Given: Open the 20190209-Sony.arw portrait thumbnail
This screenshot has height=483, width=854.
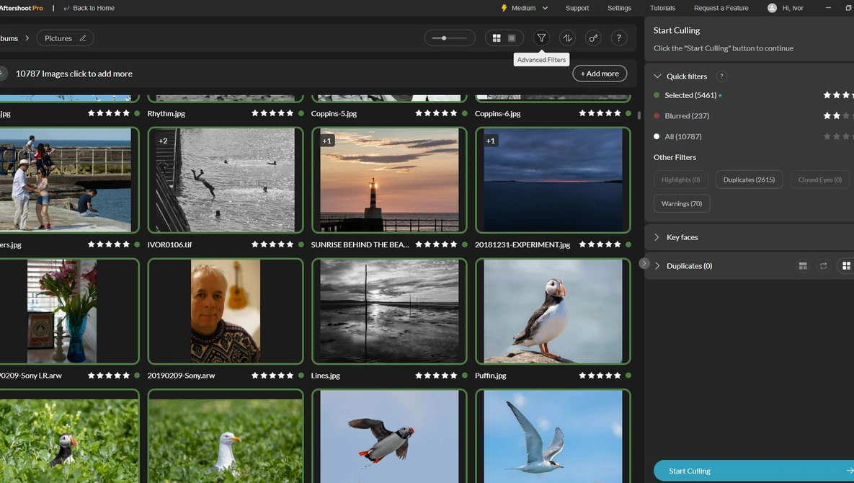Looking at the screenshot, I should point(226,311).
